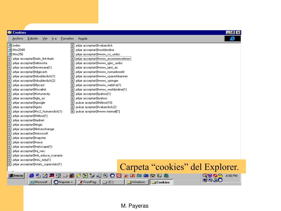Click the icon of pitjar acceptar@ads_link4ads
The width and height of the screenshot is (281, 211).
point(10,59)
